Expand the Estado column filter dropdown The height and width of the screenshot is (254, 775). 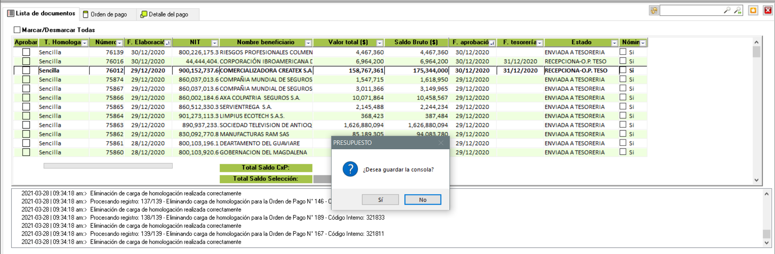[614, 43]
